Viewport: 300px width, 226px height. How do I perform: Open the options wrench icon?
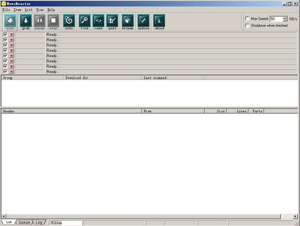point(143,22)
